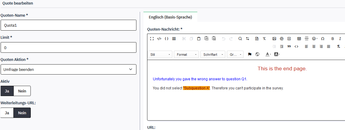
Task: Align text left
Action: click(x=307, y=46)
